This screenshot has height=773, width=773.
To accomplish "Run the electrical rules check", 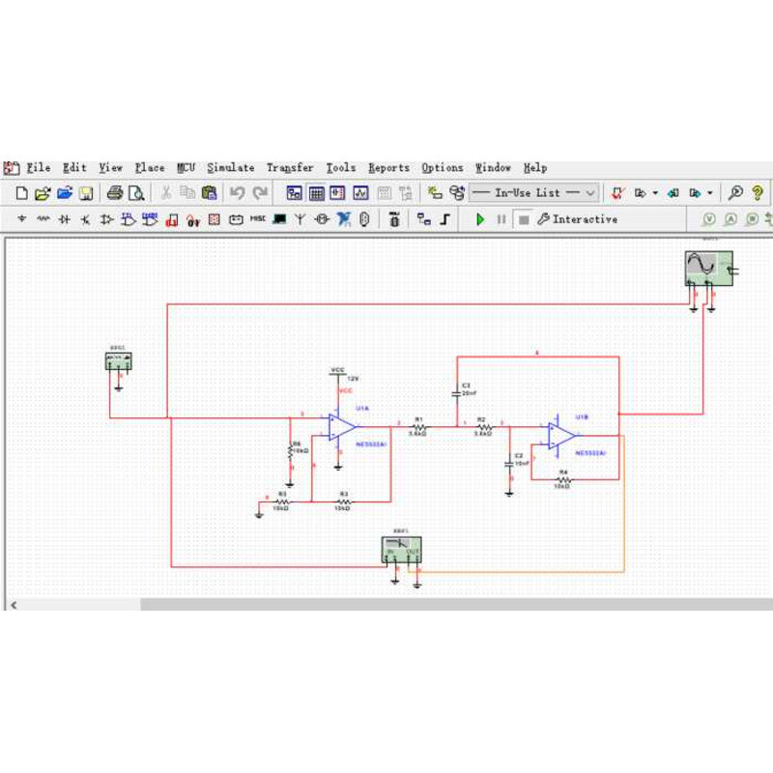I will point(617,192).
